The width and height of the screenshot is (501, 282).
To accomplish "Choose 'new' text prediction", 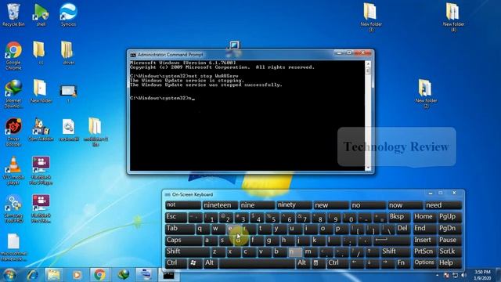I will (x=331, y=205).
